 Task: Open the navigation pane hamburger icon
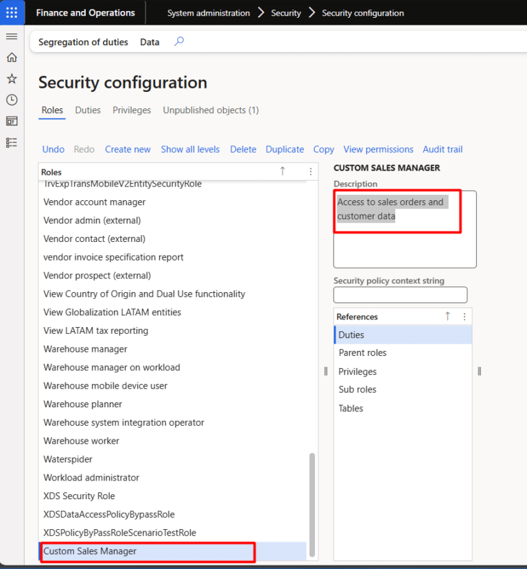click(11, 36)
